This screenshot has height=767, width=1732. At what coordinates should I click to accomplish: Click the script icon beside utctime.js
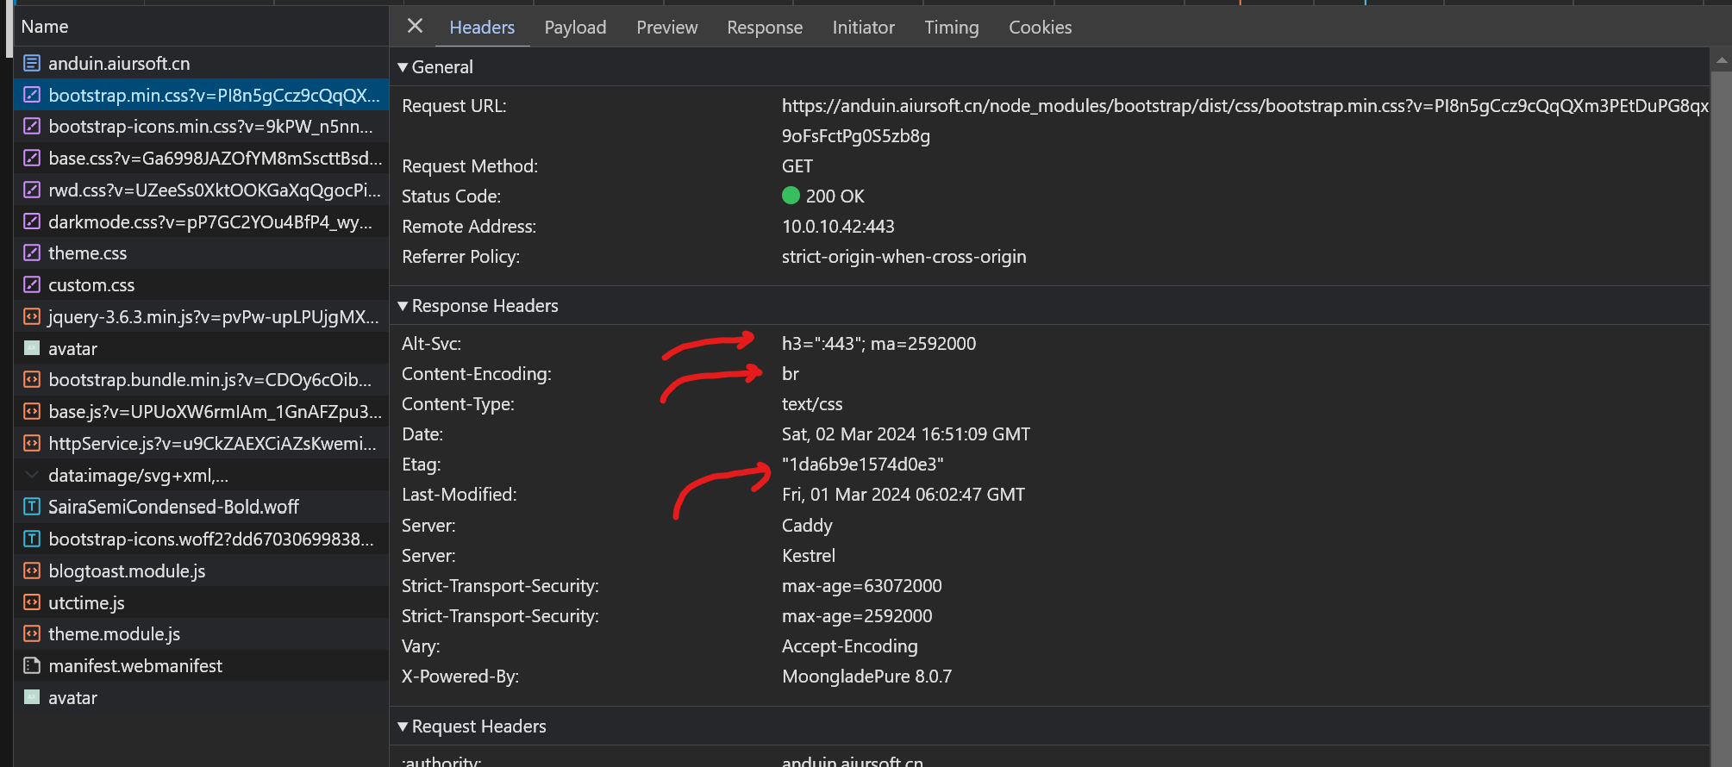click(32, 602)
